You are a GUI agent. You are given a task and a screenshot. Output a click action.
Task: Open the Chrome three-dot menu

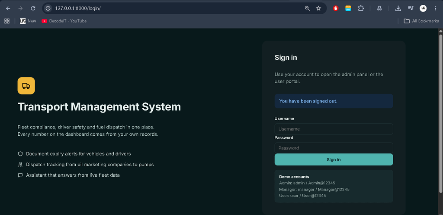point(435,9)
